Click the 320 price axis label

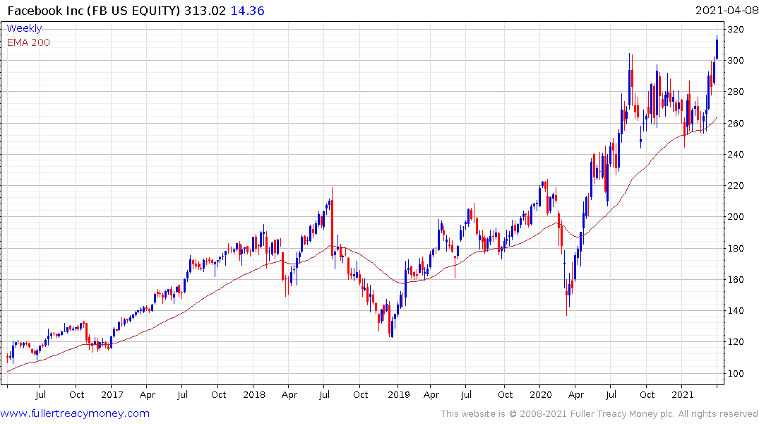coord(736,30)
